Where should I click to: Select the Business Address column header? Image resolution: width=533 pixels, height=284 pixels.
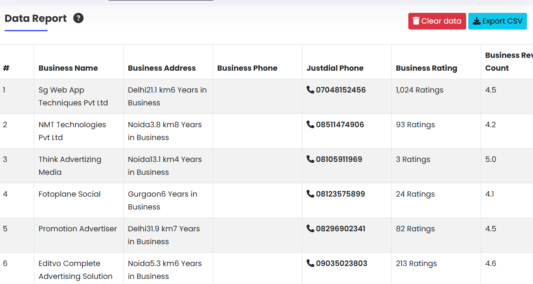(162, 68)
